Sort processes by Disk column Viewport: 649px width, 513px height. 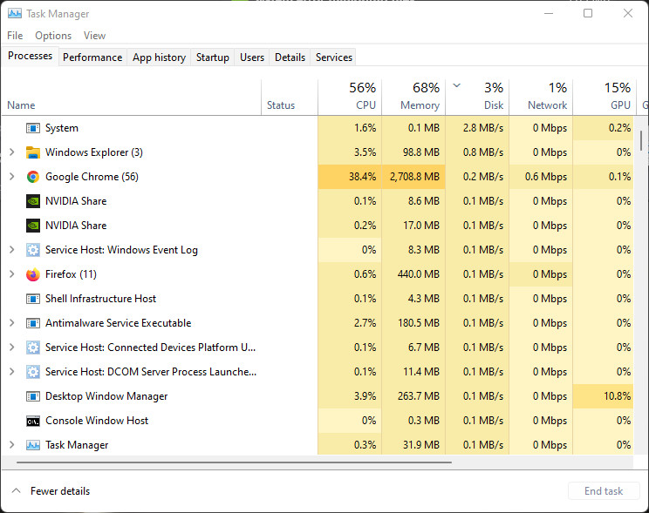point(477,98)
